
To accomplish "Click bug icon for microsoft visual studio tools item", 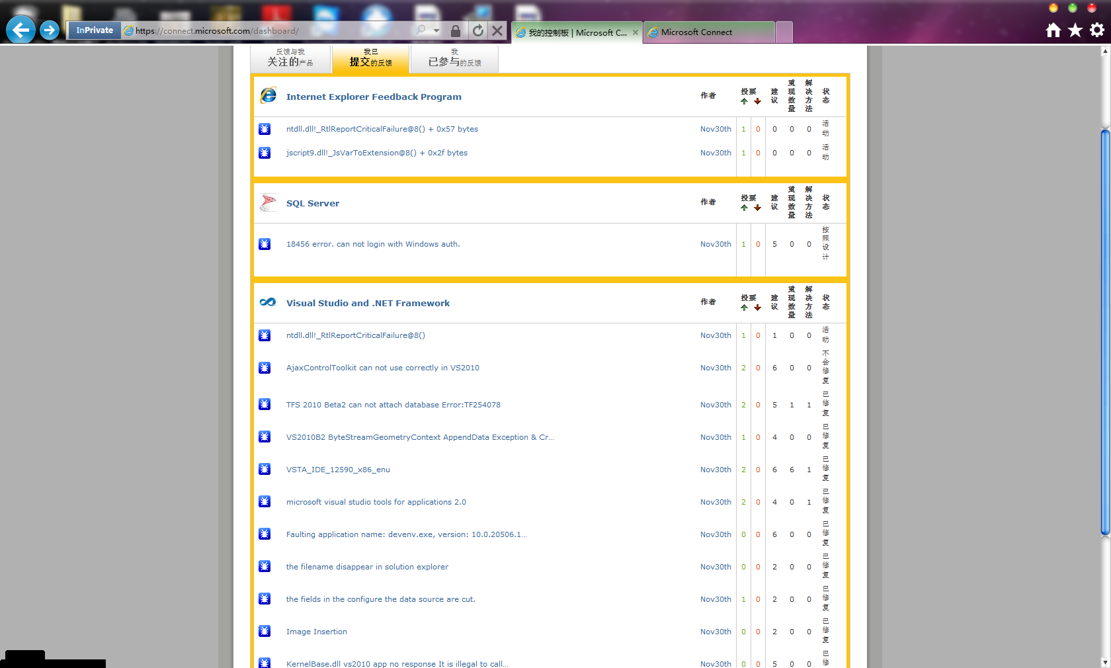I will pos(265,501).
